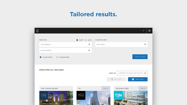Click the Tailored results headline
Viewport: 187px width, 105px height.
93,14
